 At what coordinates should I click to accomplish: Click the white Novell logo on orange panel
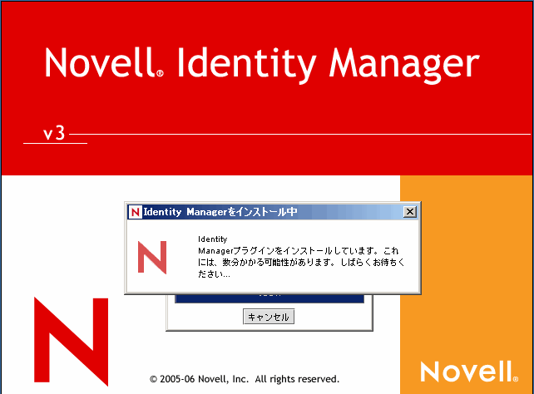pos(469,372)
